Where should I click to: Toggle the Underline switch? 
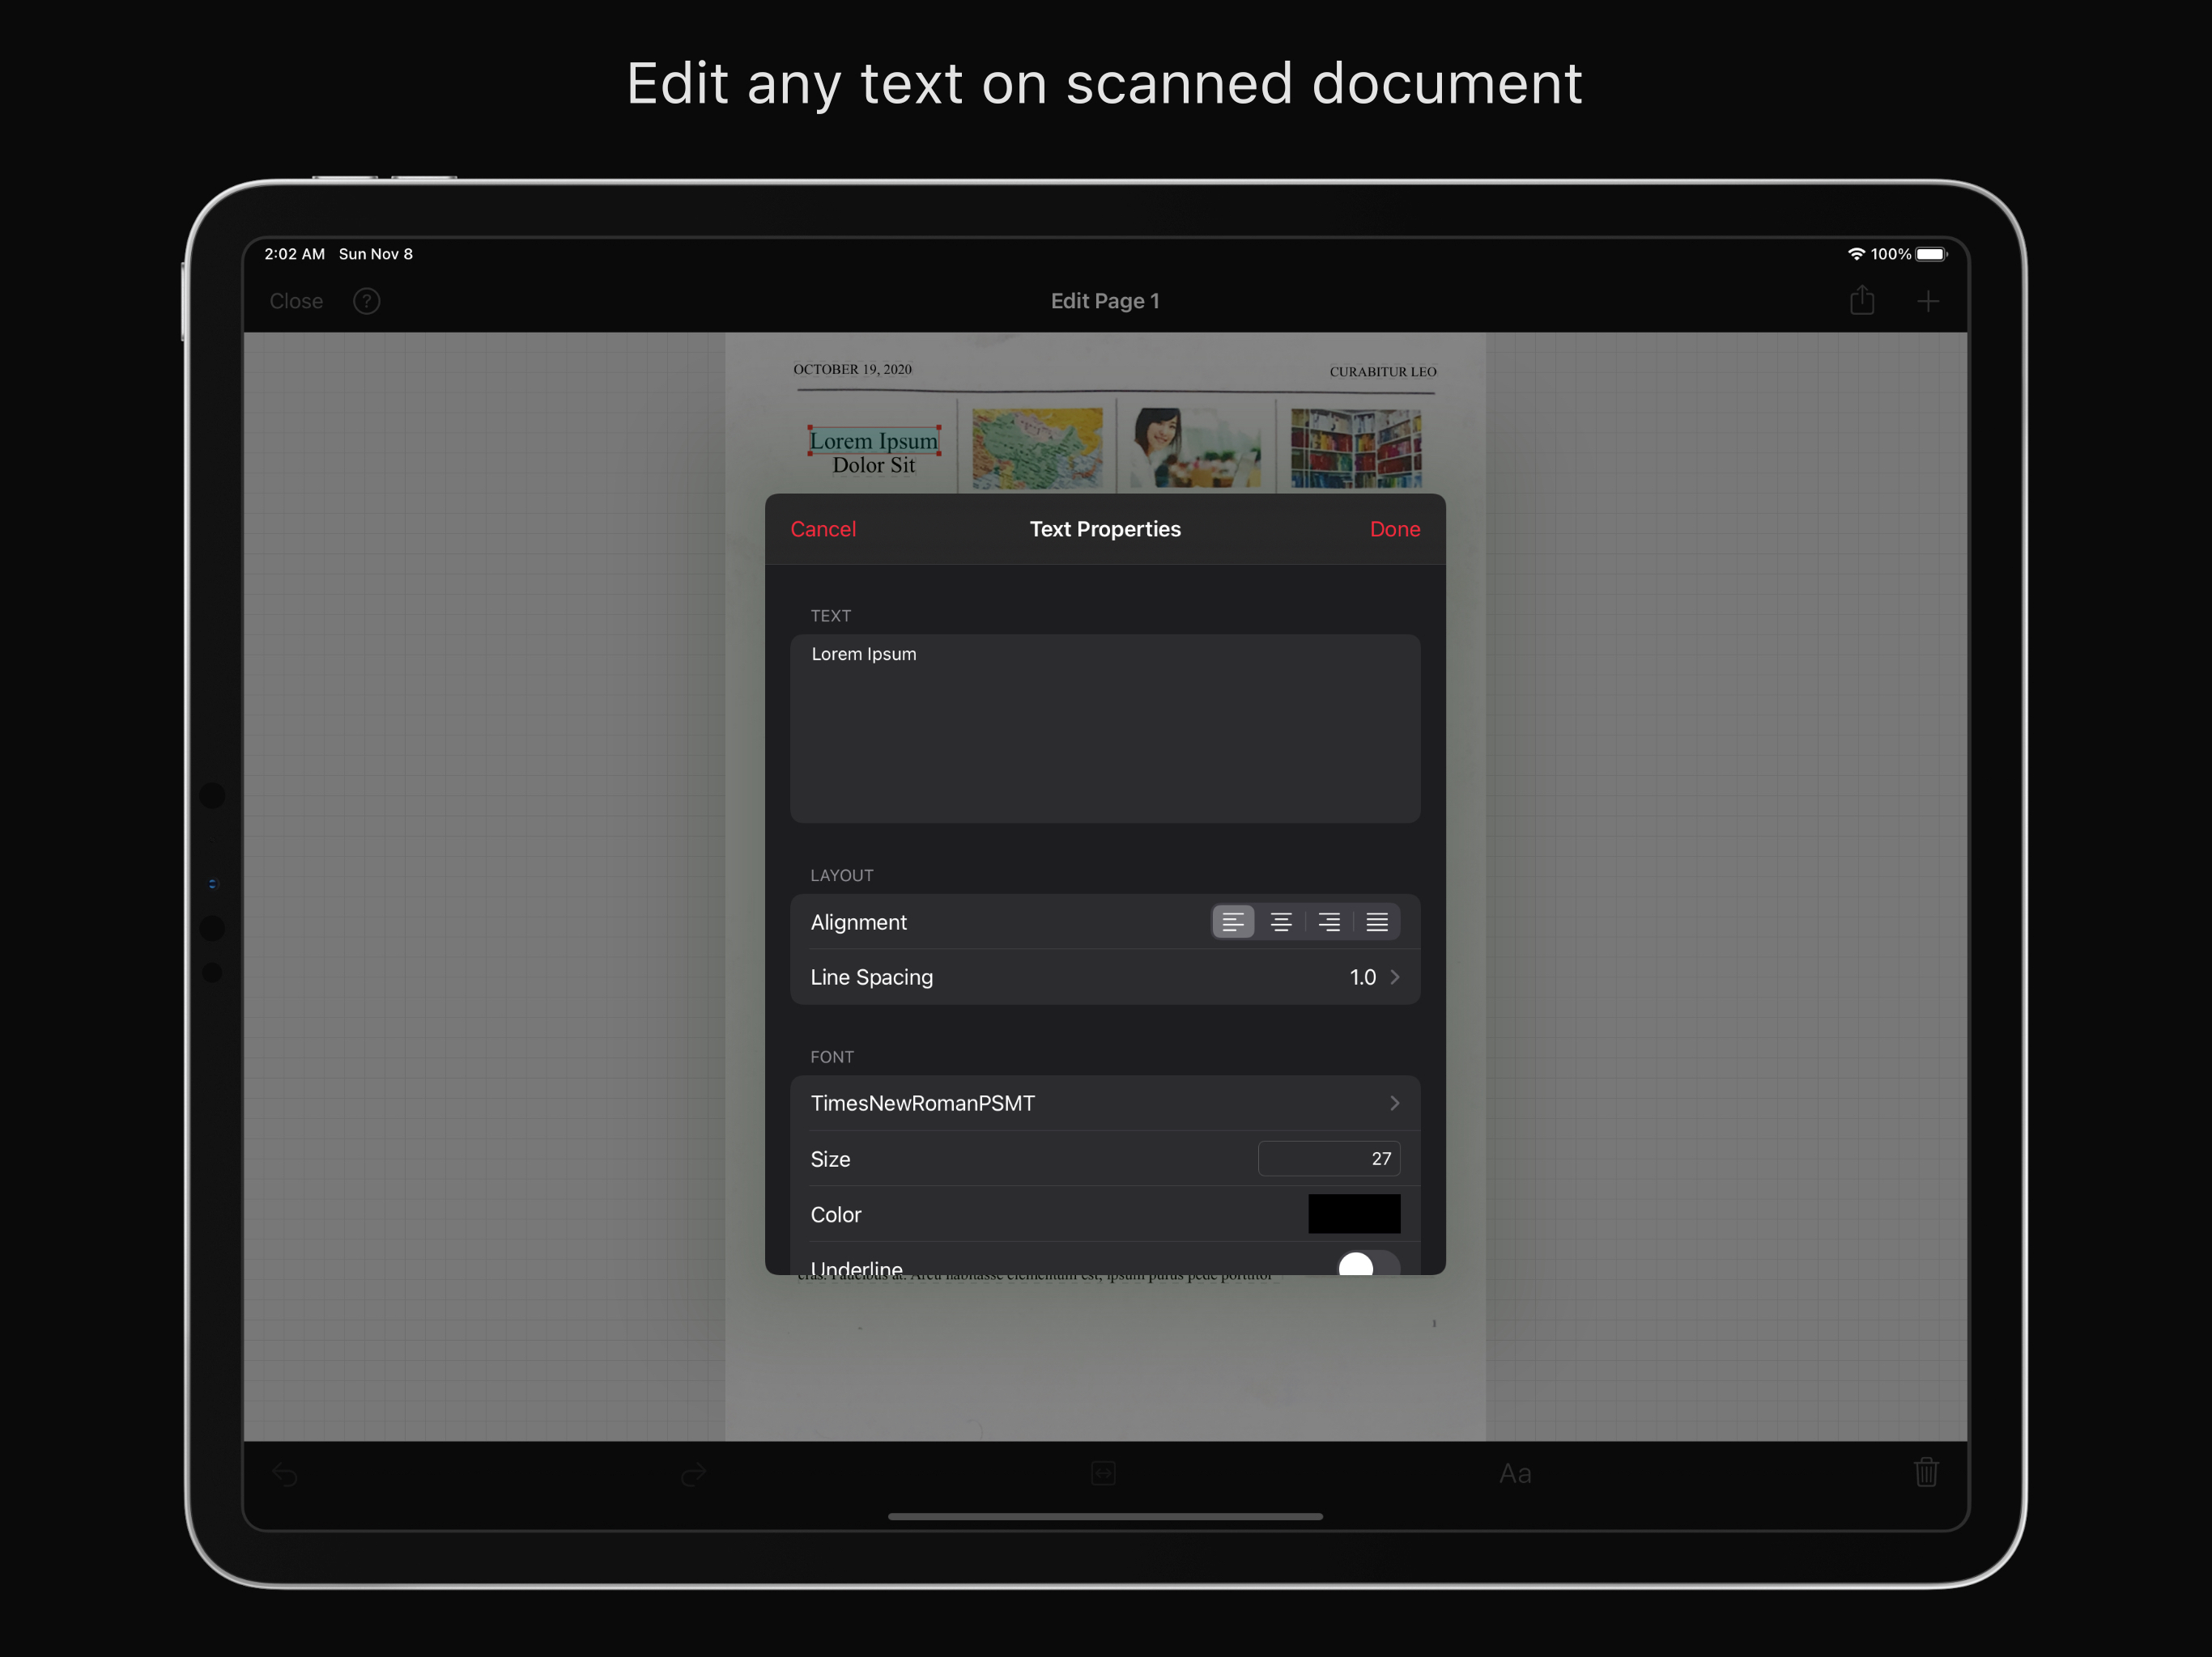(x=1368, y=1263)
